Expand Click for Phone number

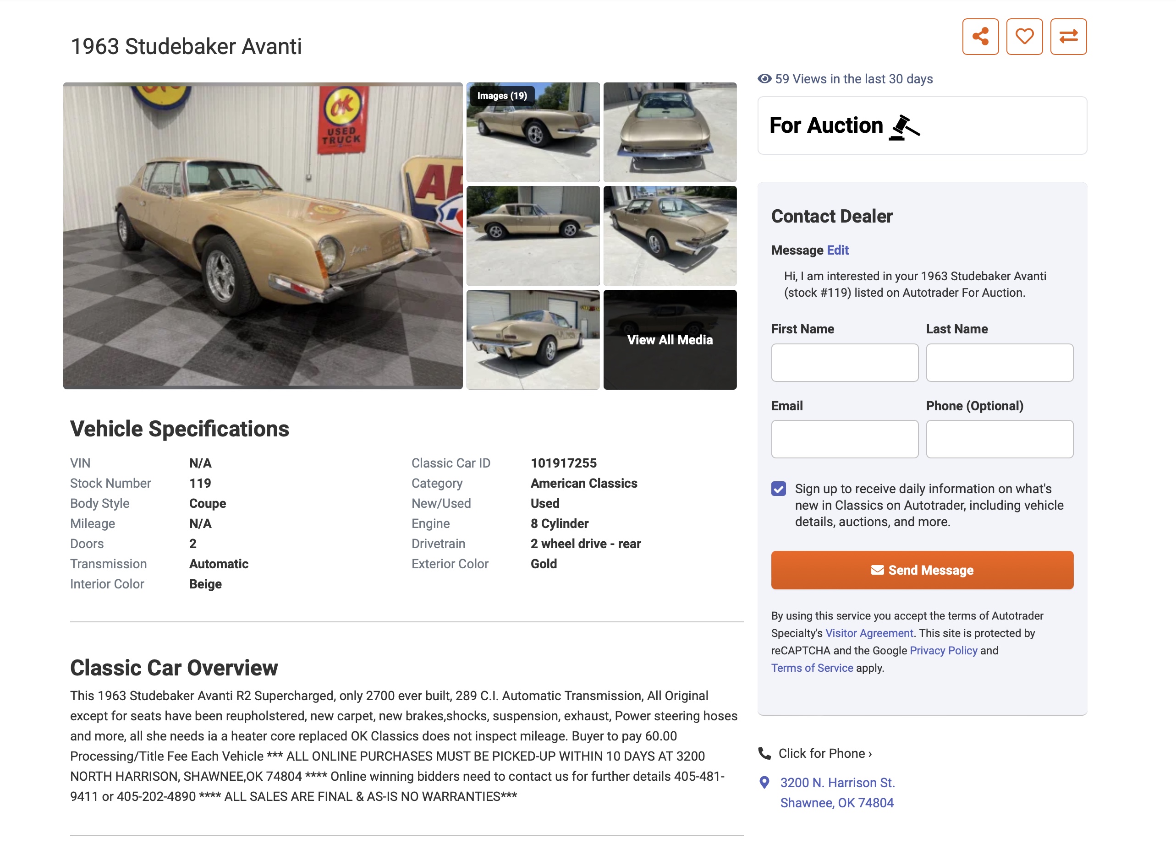click(x=824, y=753)
